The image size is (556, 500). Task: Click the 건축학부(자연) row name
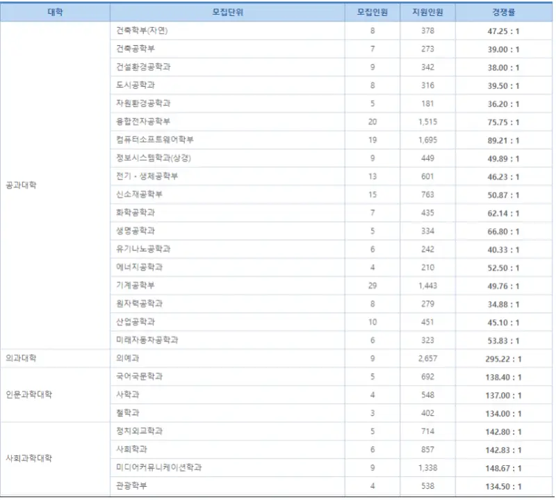tap(142, 31)
